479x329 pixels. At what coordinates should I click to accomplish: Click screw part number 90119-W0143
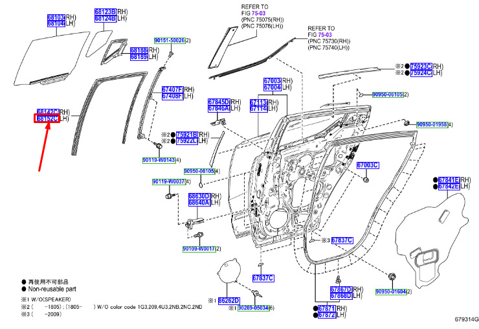point(159,160)
